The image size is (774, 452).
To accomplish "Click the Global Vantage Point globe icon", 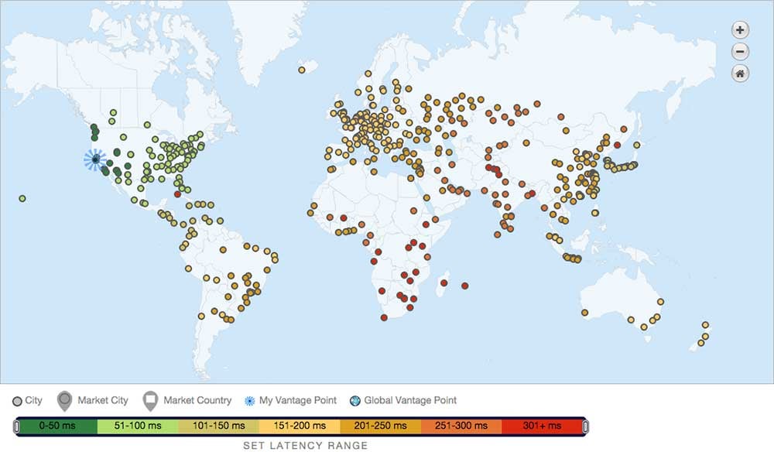I will tap(355, 401).
